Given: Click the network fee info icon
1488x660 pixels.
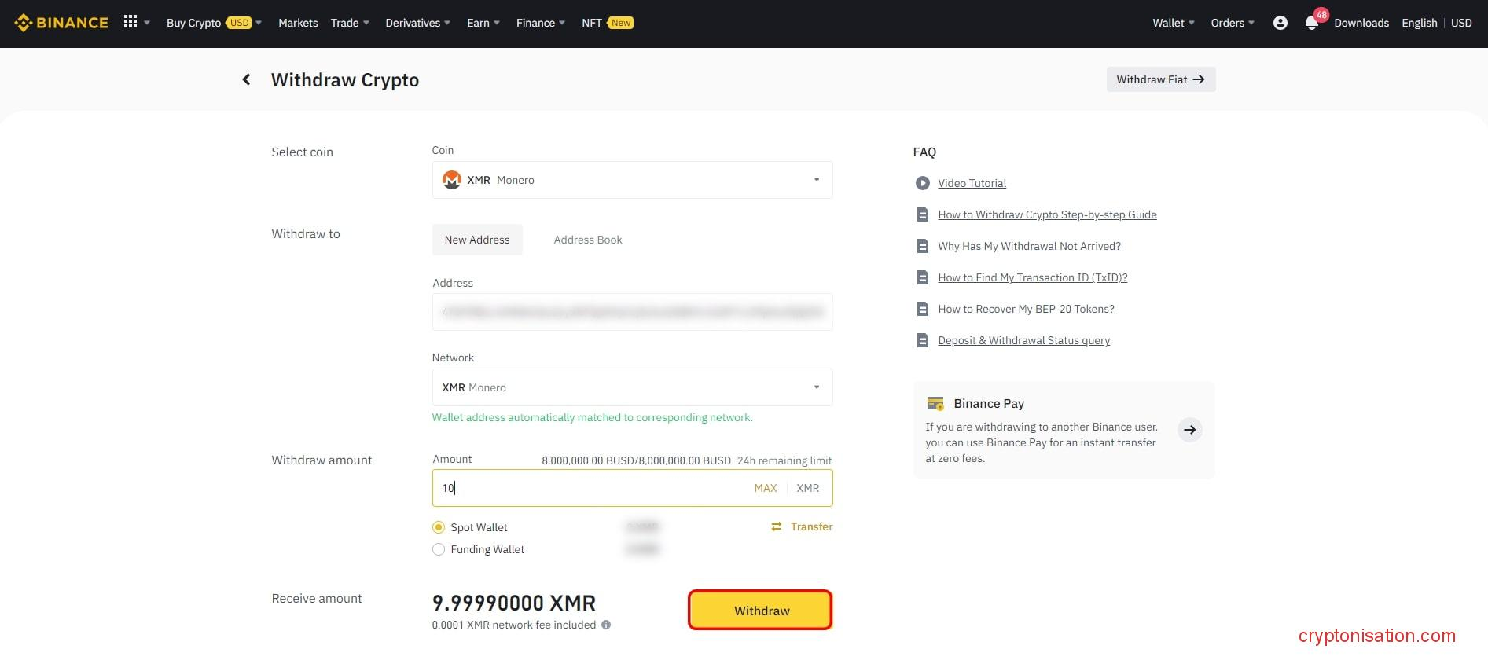Looking at the screenshot, I should 606,625.
